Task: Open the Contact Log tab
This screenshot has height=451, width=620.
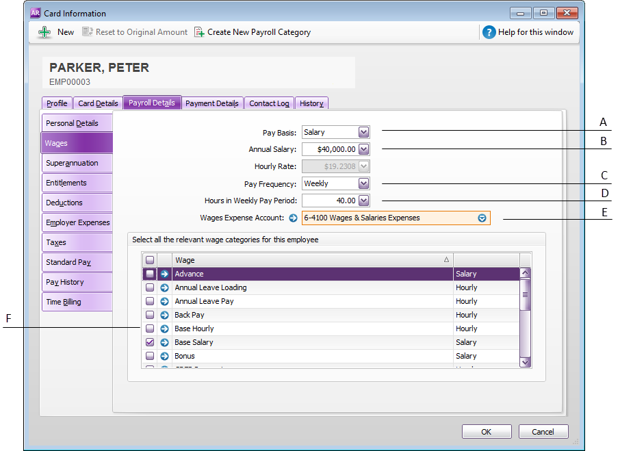Action: (x=269, y=103)
